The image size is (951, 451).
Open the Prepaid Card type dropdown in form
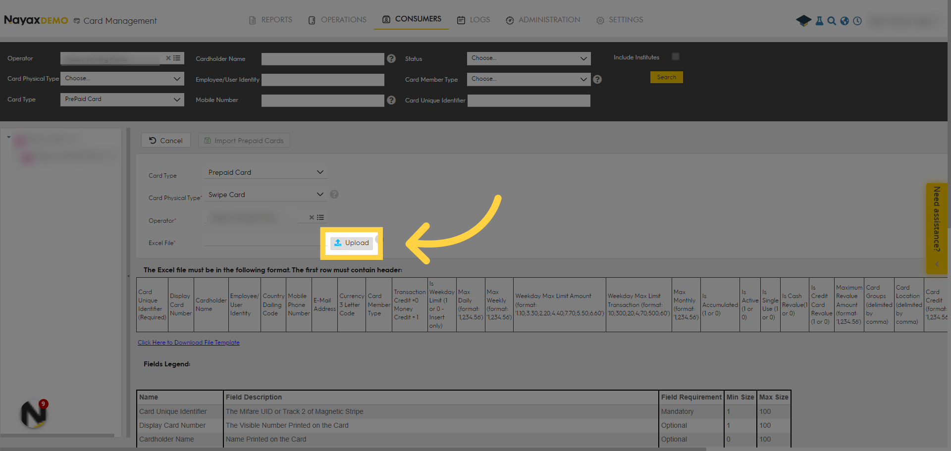click(x=266, y=172)
